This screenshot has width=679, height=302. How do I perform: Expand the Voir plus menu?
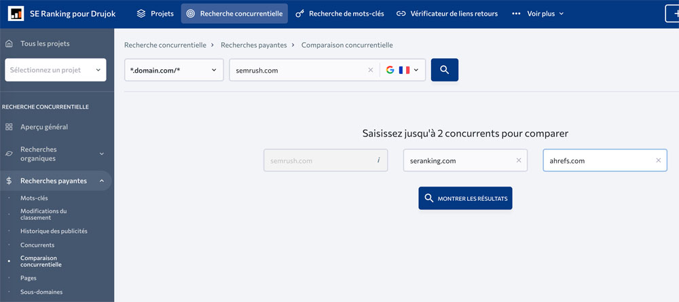[x=538, y=14]
